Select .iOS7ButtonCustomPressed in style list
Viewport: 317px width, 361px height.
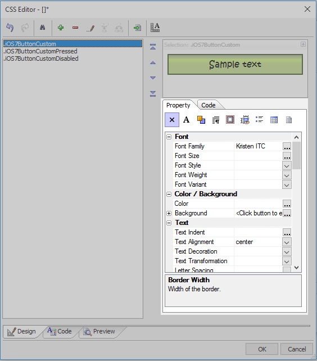click(x=40, y=51)
